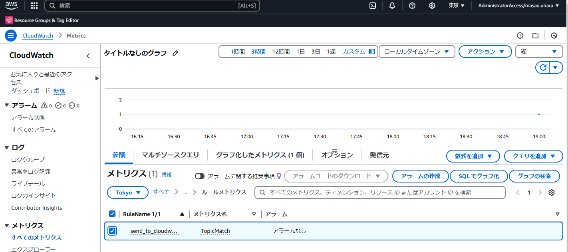This screenshot has height=252, width=568.
Task: Click the folder icon in the top right
Action: pyautogui.click(x=535, y=36)
